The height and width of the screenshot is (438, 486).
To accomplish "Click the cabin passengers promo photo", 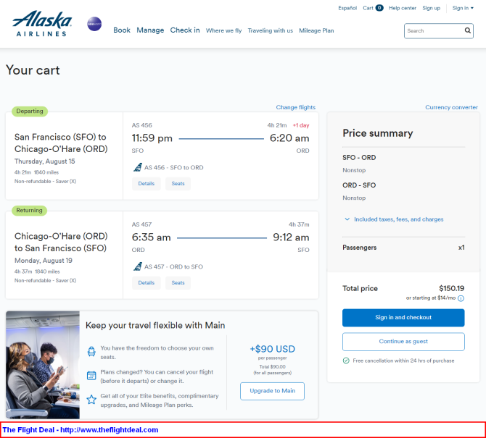I will pos(43,365).
